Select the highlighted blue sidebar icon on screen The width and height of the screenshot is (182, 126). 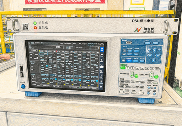tap(102, 49)
